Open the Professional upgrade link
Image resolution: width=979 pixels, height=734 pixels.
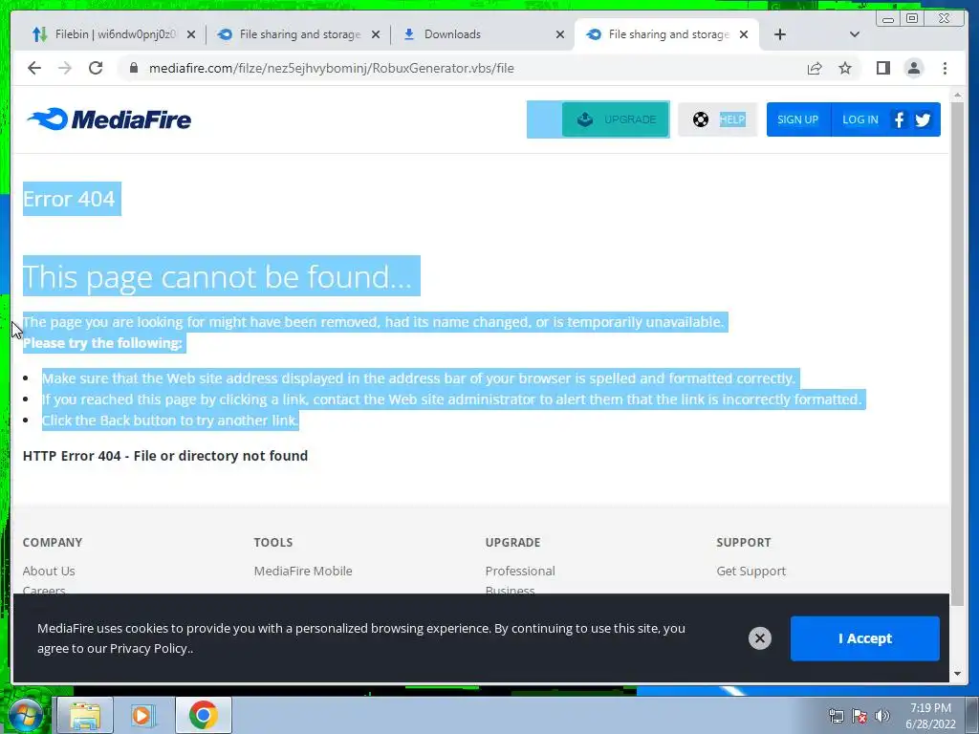tap(520, 571)
